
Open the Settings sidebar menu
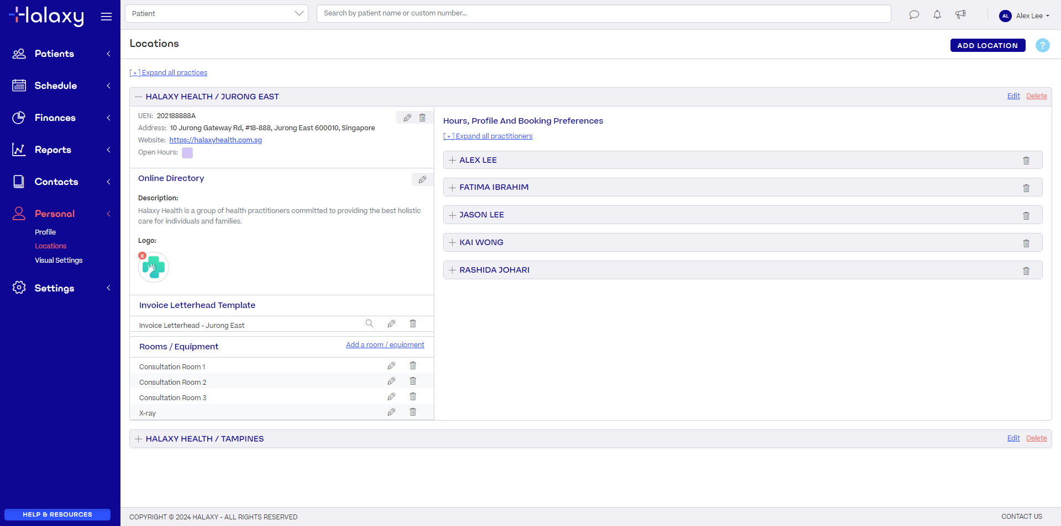[x=60, y=288]
